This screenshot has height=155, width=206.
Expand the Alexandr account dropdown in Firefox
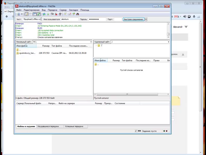(x=186, y=27)
